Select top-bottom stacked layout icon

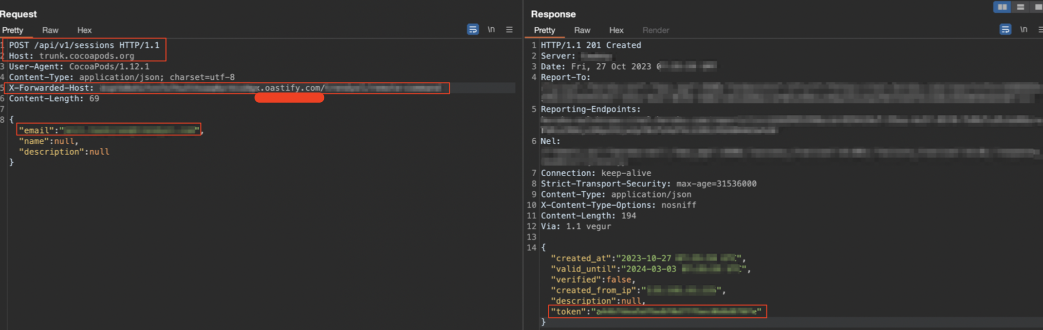[1021, 7]
